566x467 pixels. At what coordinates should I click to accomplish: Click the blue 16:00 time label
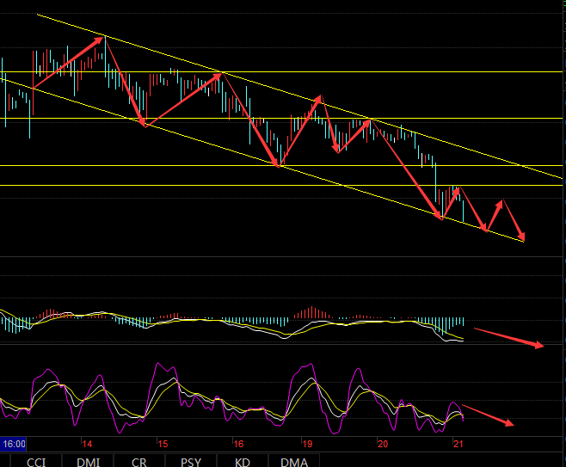click(x=14, y=444)
